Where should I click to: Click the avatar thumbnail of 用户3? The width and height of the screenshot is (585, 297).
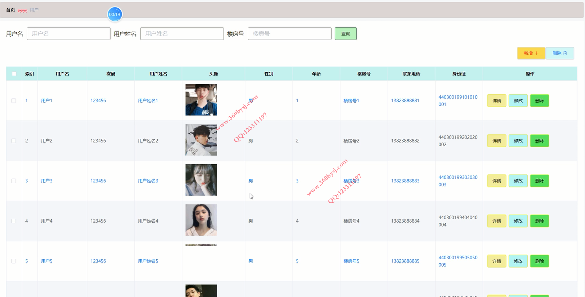click(201, 180)
